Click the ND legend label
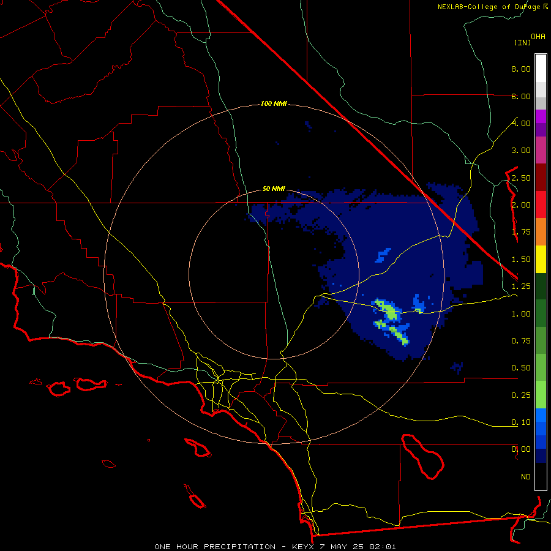Viewport: 551px width, 551px height. click(526, 477)
